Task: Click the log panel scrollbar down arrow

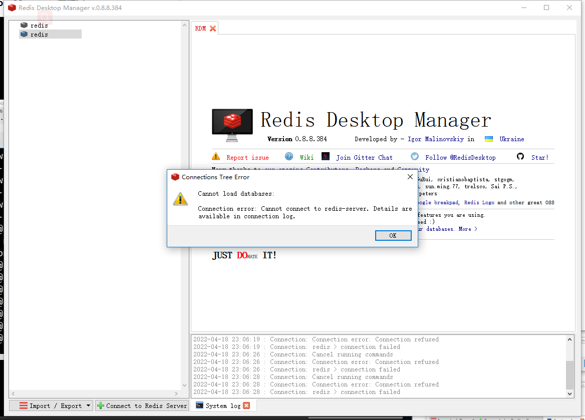Action: coord(569,393)
